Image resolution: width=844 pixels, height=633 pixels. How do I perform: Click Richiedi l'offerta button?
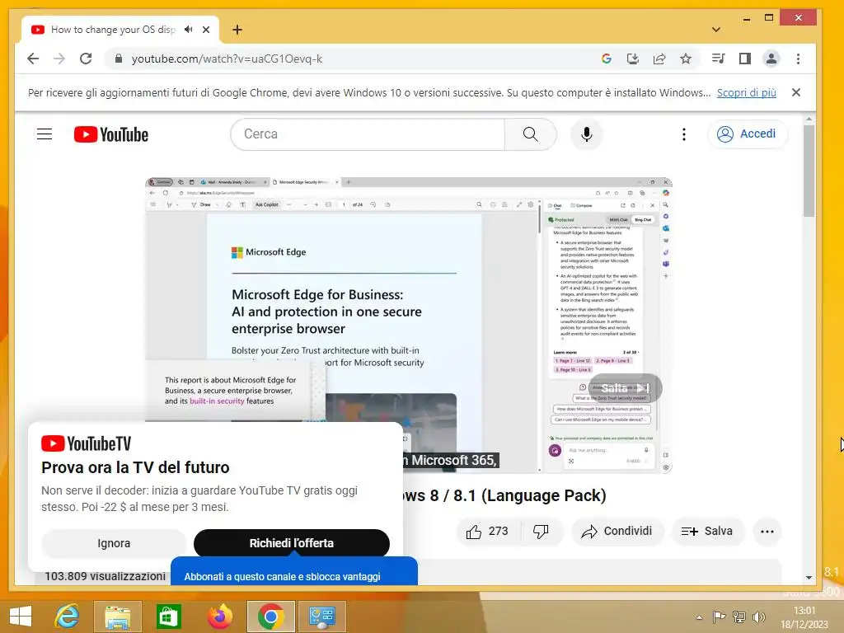tap(291, 543)
